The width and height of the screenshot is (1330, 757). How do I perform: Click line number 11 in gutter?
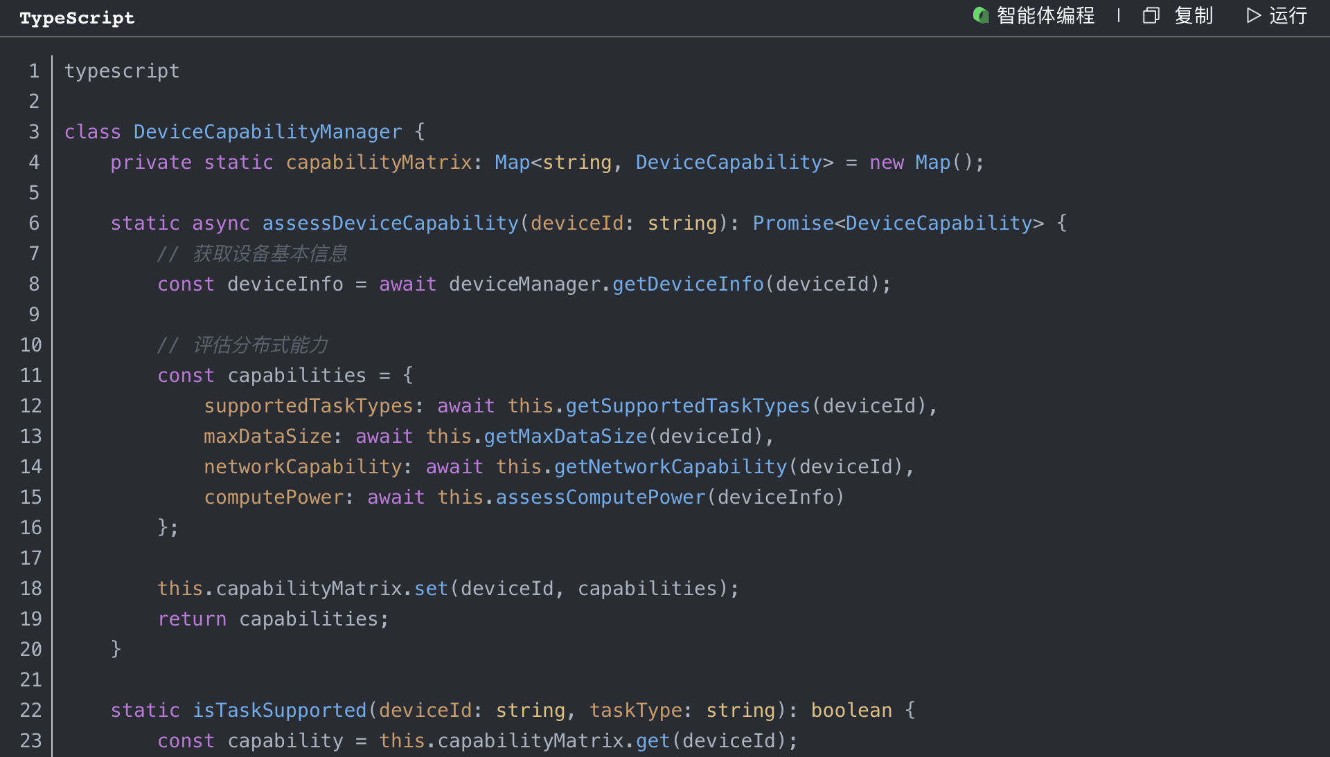[30, 375]
